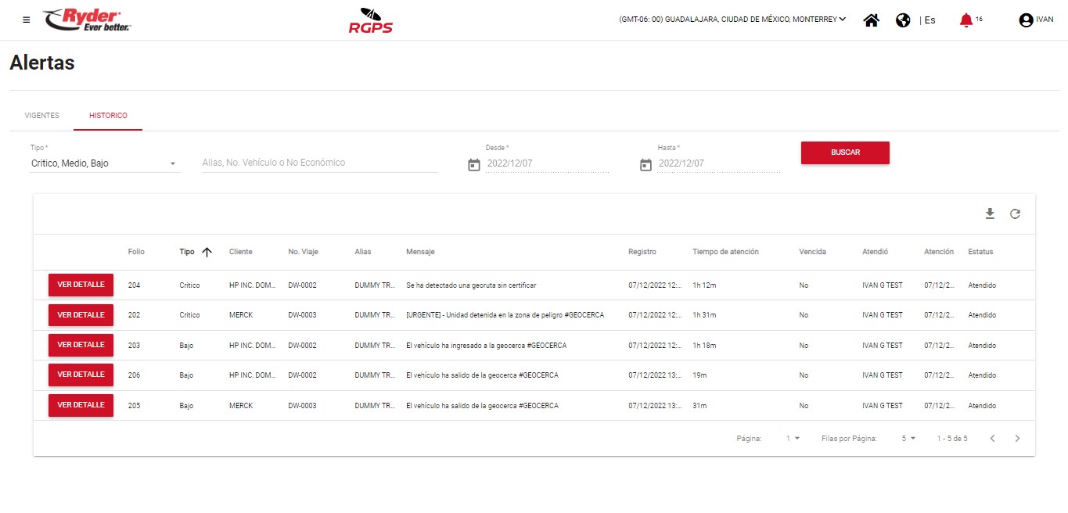Open the notifications bell
This screenshot has width=1068, height=513.
[966, 20]
